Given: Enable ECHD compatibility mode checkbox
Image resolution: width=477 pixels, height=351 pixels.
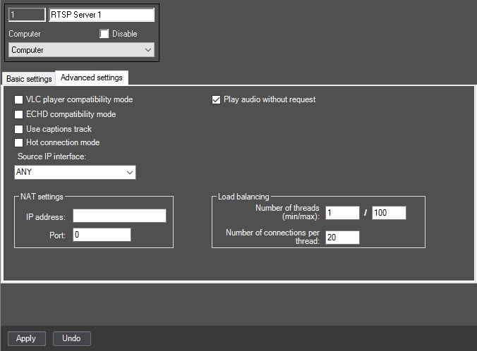Looking at the screenshot, I should 18,115.
